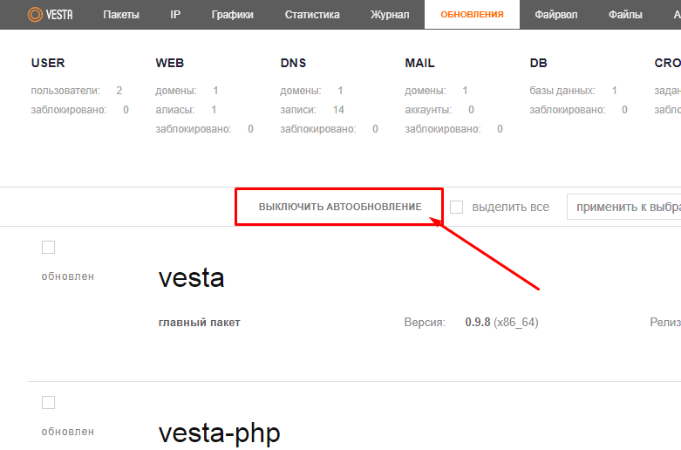
Task: Open the Пакеты menu item
Action: [120, 15]
